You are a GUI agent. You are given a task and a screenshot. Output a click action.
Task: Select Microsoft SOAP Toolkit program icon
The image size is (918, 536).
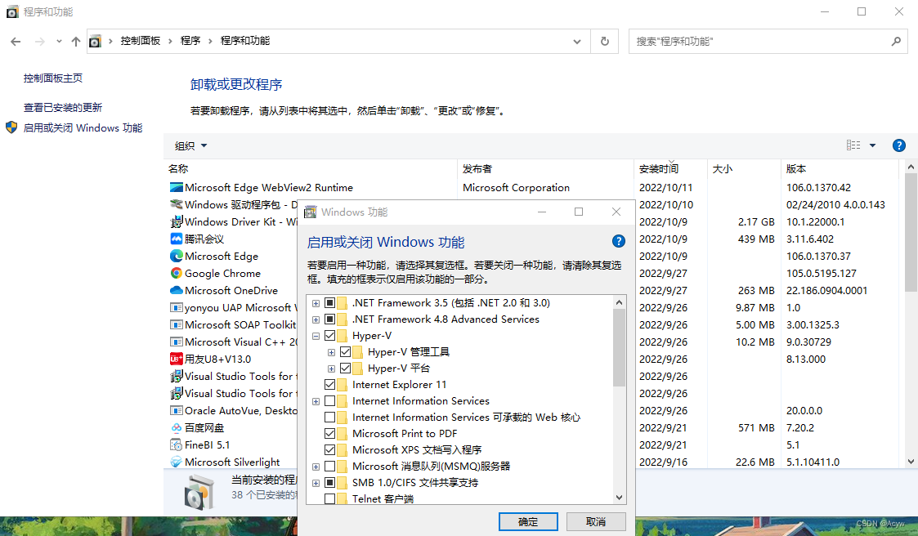point(177,324)
